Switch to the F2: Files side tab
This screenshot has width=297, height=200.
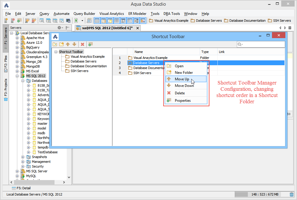6,63
